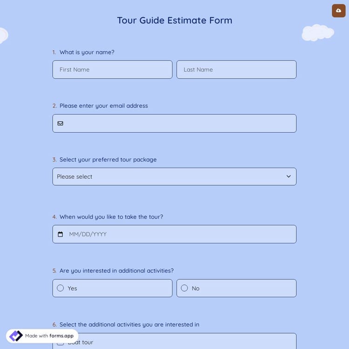Click the envelope icon in email field
The width and height of the screenshot is (349, 349).
[x=60, y=123]
